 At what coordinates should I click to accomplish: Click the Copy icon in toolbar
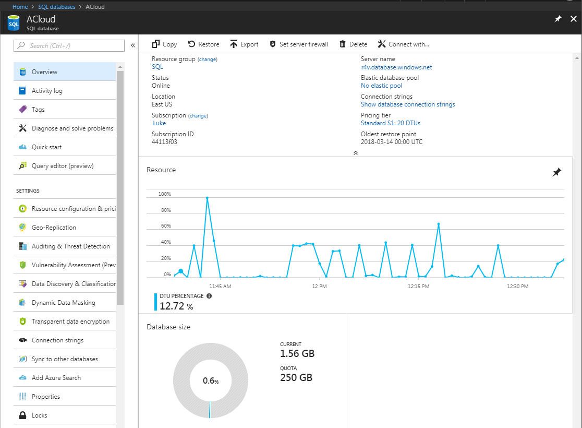(156, 44)
